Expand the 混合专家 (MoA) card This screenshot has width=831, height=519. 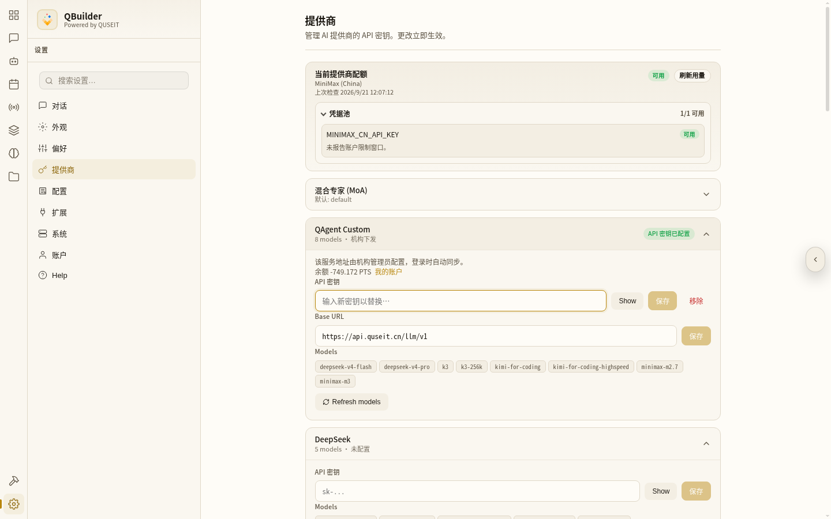(706, 194)
